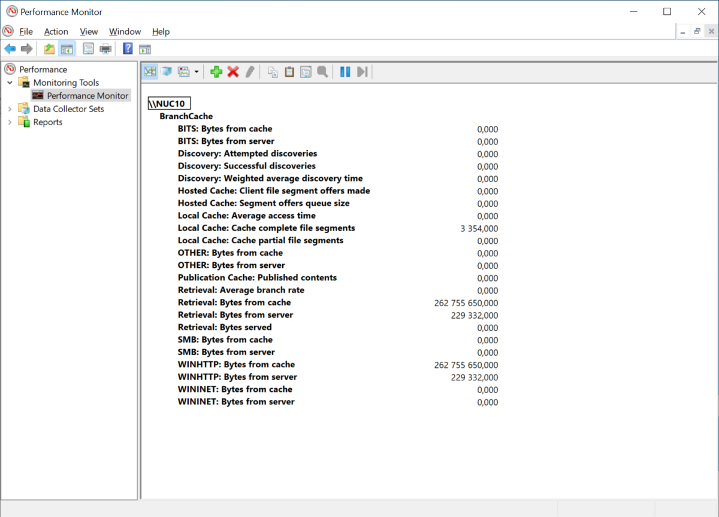Open graph Properties icon in monitor toolbar
The height and width of the screenshot is (517, 719).
point(306,72)
